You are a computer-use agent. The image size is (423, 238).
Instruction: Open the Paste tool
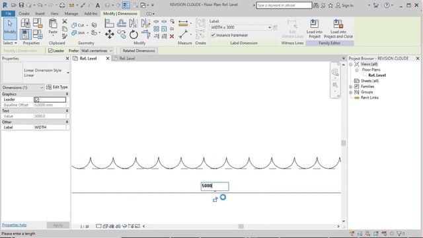[53, 26]
